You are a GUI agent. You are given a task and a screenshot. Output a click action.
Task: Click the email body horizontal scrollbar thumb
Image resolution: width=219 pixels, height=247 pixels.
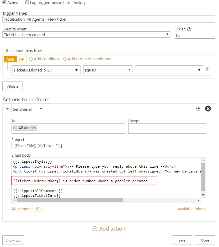click(70, 200)
